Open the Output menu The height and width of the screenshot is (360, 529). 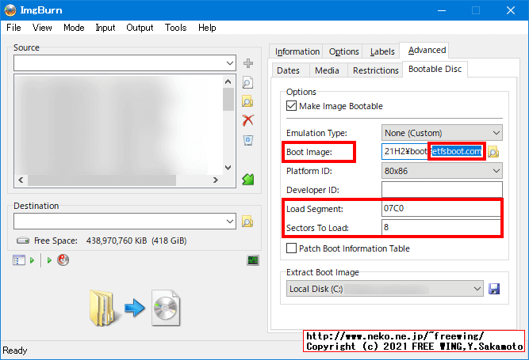click(x=140, y=28)
